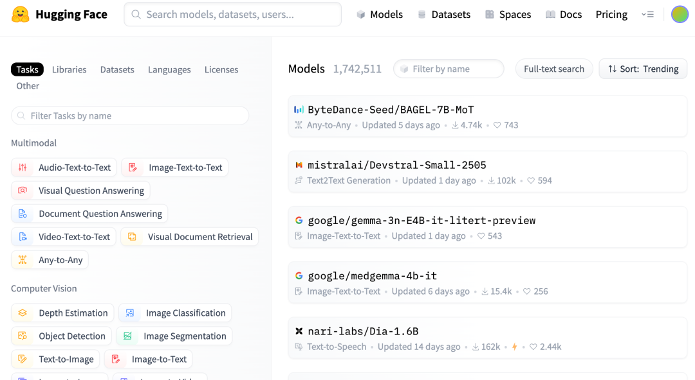Select the Tasks filter tab
This screenshot has height=380, width=695.
[28, 69]
